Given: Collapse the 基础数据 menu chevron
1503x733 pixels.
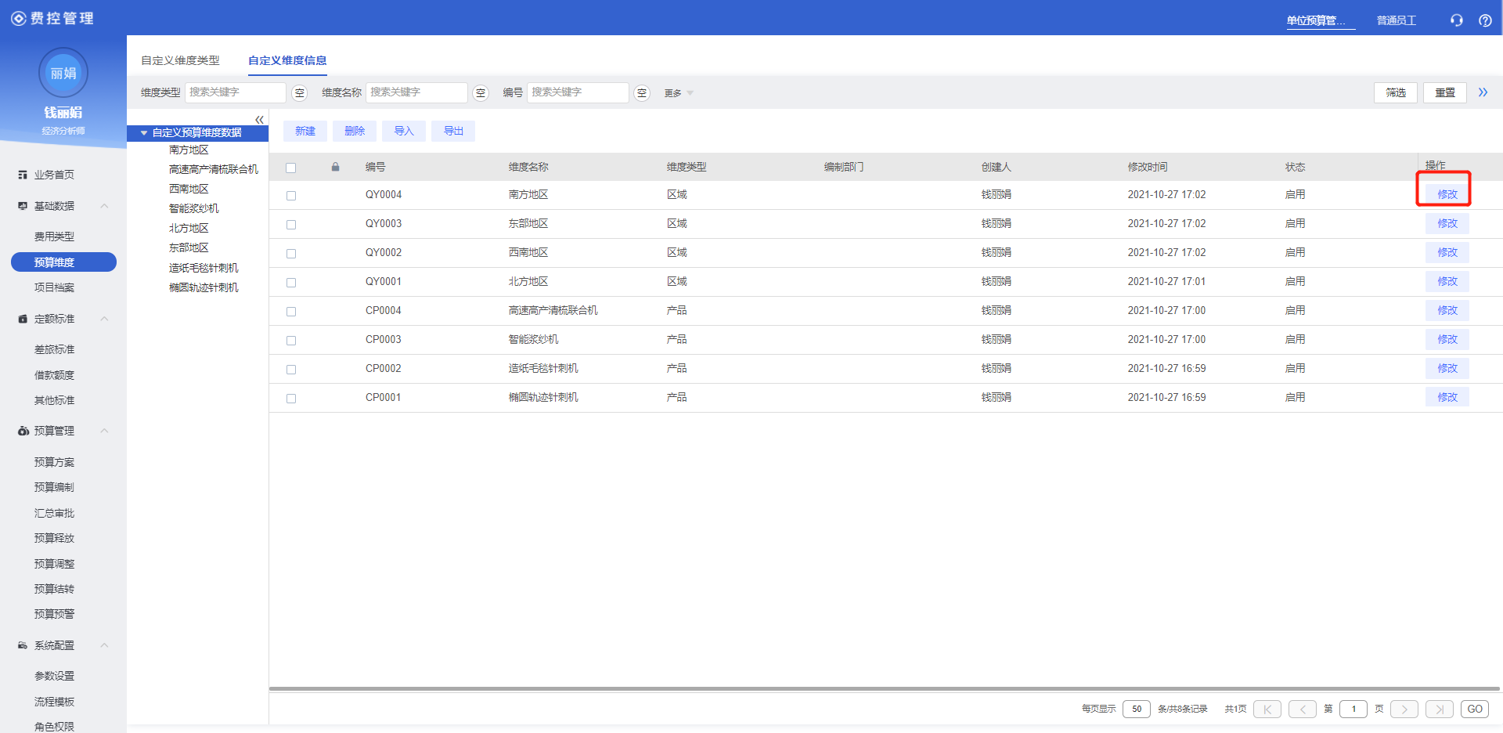Looking at the screenshot, I should pyautogui.click(x=104, y=206).
